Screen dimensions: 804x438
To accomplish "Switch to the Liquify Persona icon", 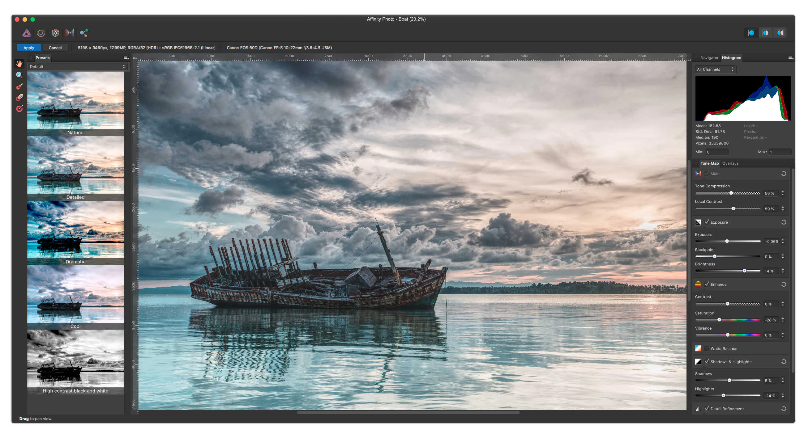I will (x=41, y=33).
